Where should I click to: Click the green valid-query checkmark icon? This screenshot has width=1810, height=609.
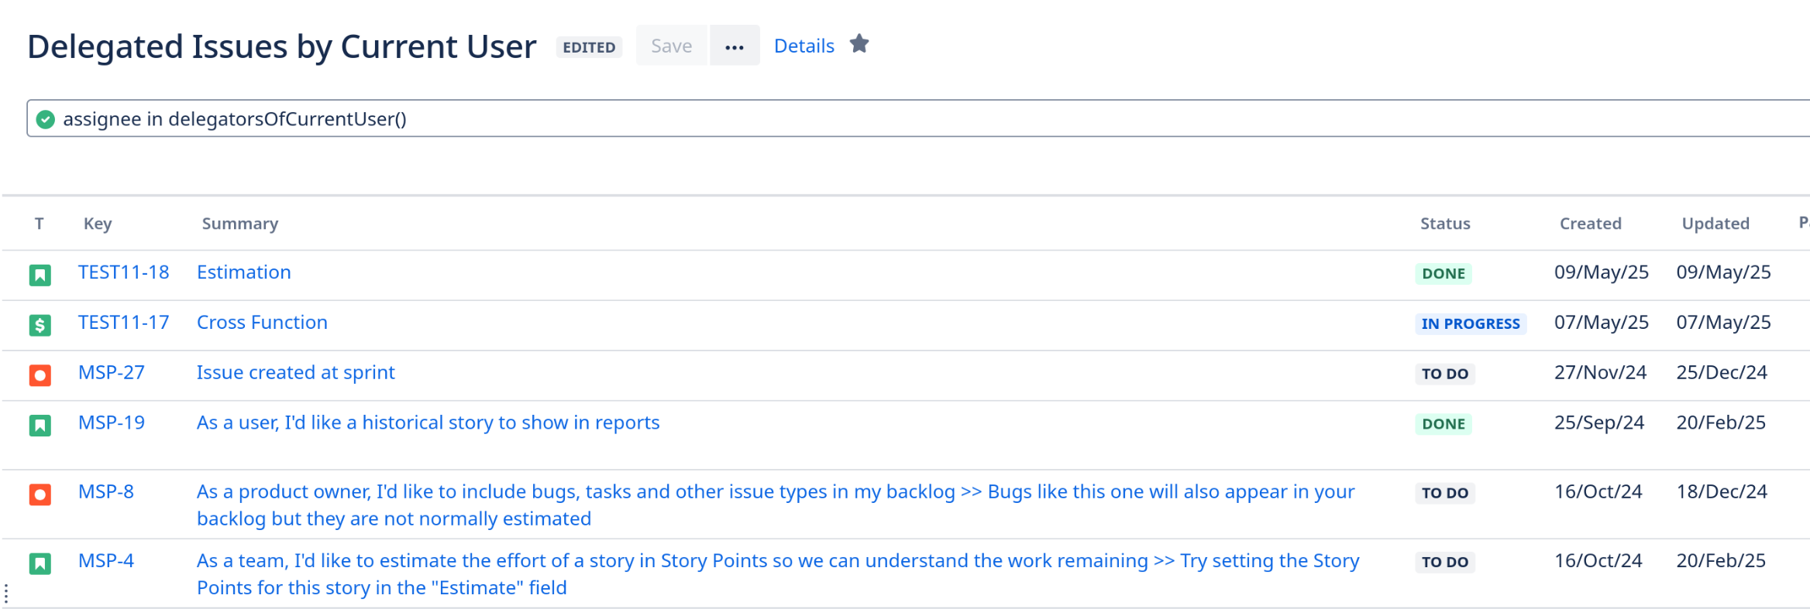(46, 119)
